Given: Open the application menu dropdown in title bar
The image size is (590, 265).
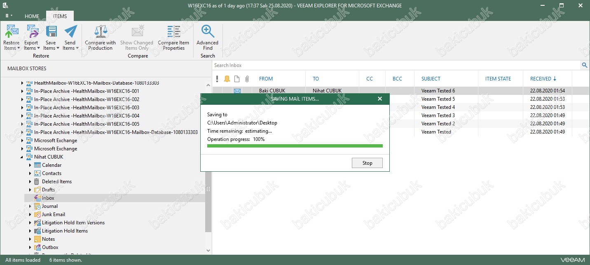Looking at the screenshot, I should [x=8, y=16].
